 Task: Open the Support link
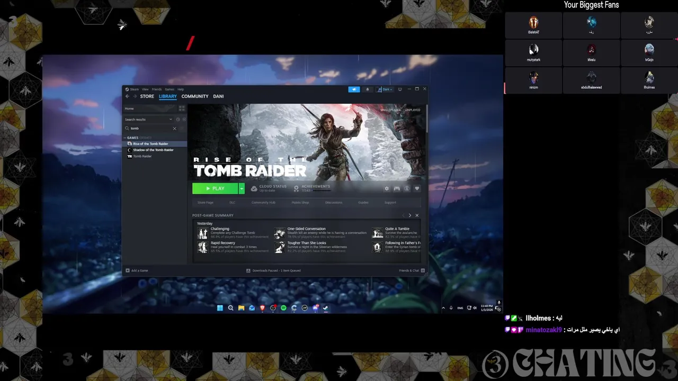[390, 203]
